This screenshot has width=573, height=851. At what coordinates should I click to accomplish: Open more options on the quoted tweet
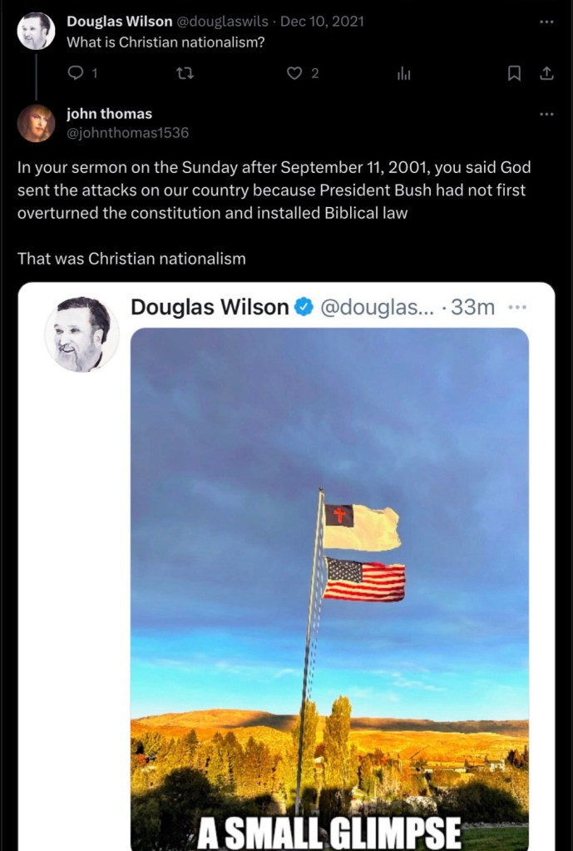coord(519,308)
